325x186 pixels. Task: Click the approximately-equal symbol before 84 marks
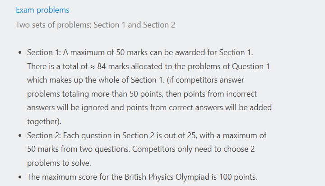click(93, 67)
